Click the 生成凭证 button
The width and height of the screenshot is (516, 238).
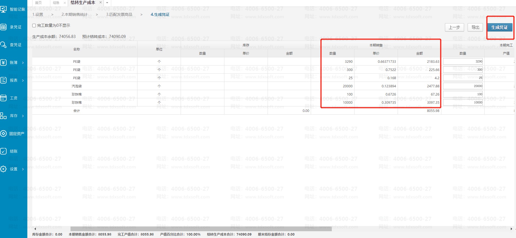[499, 27]
